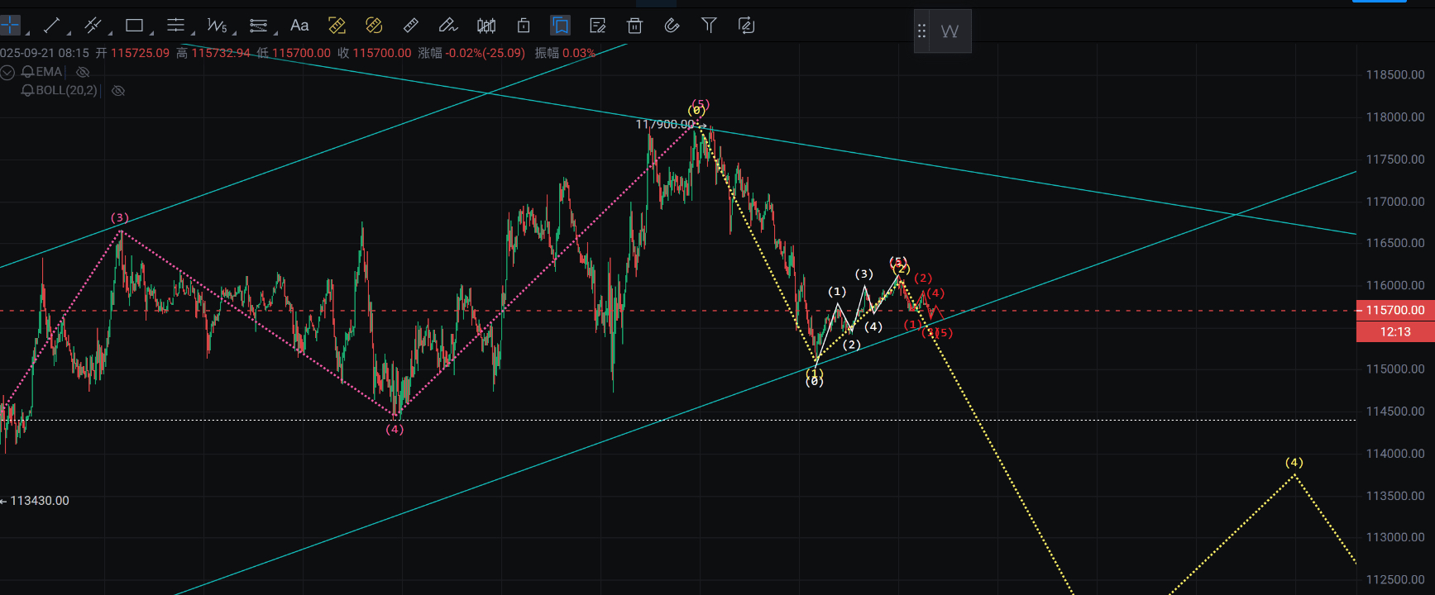Expand the horizontal lines tool dropdown arrow
1435x595 pixels.
point(193,32)
